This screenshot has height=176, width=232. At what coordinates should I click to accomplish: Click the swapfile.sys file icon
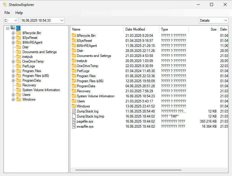click(74, 126)
